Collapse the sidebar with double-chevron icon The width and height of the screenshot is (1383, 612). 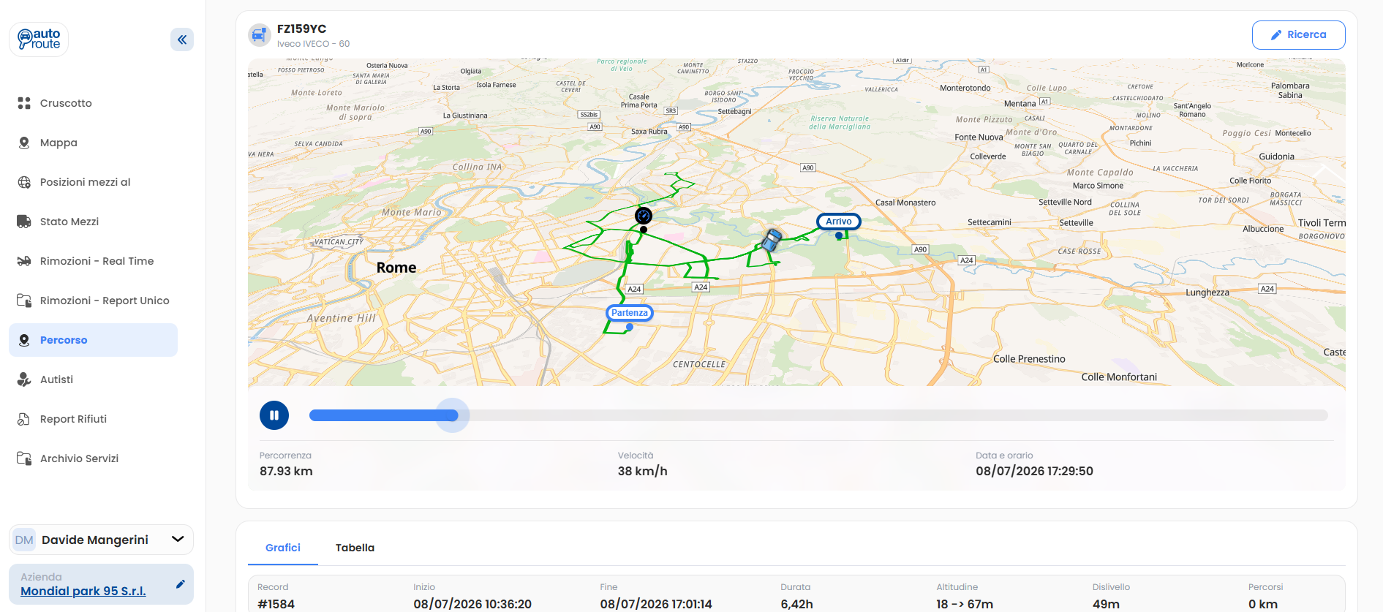182,39
